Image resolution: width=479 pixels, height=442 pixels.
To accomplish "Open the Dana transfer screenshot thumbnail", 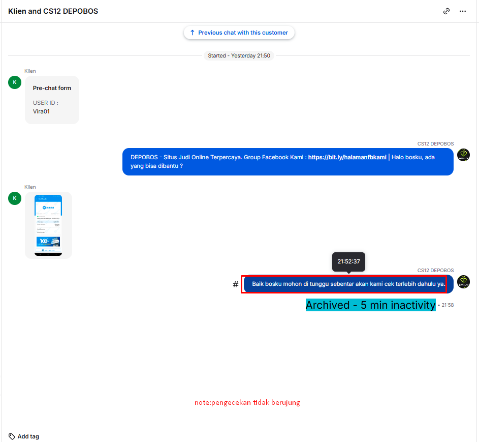I will (x=48, y=225).
